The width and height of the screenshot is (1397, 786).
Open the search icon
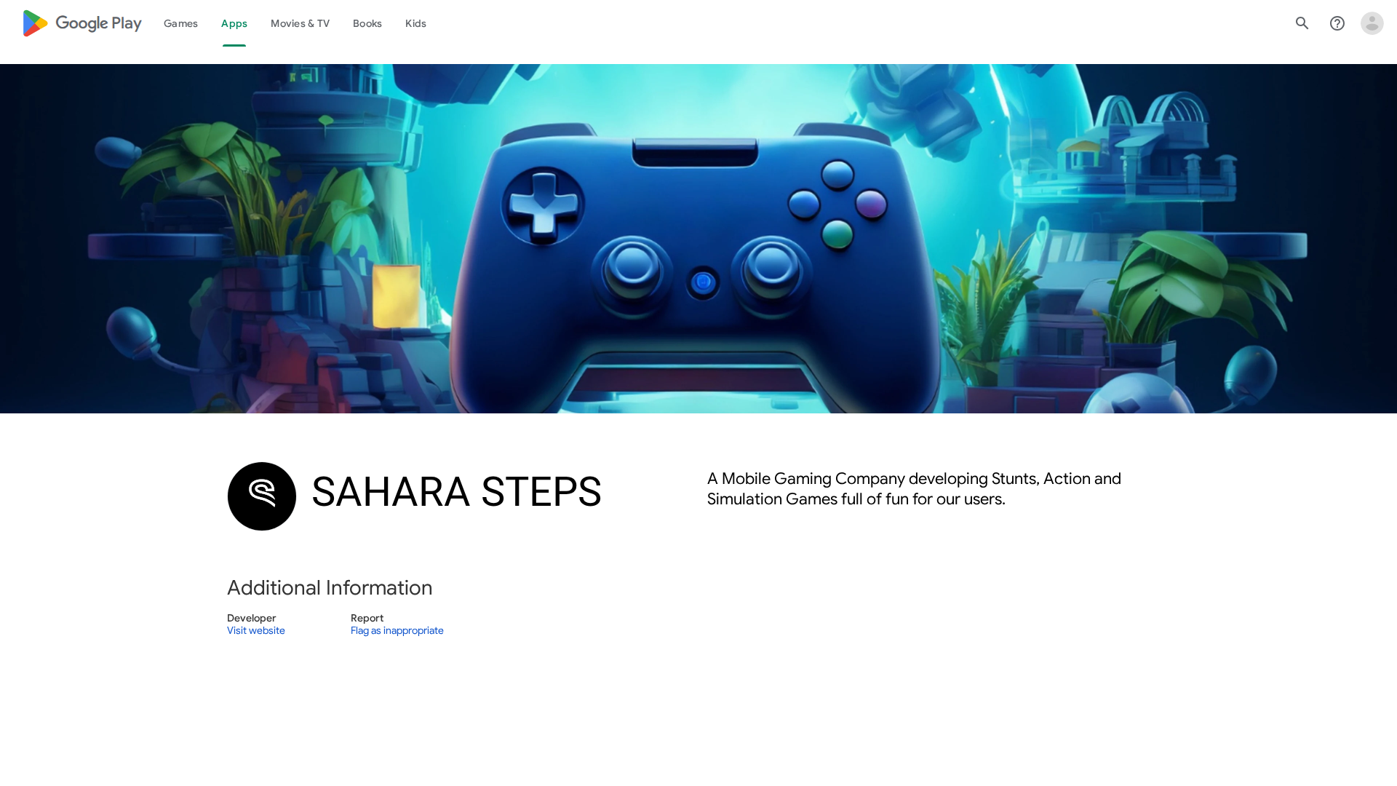(1302, 23)
